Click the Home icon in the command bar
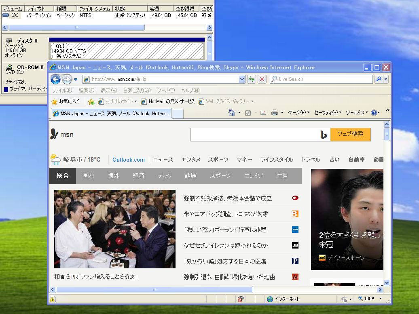 click(233, 112)
